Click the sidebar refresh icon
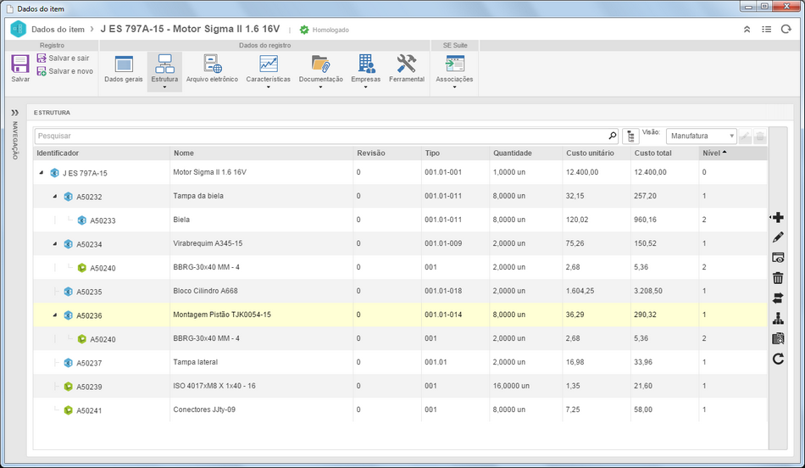Viewport: 805px width, 468px height. pyautogui.click(x=778, y=359)
